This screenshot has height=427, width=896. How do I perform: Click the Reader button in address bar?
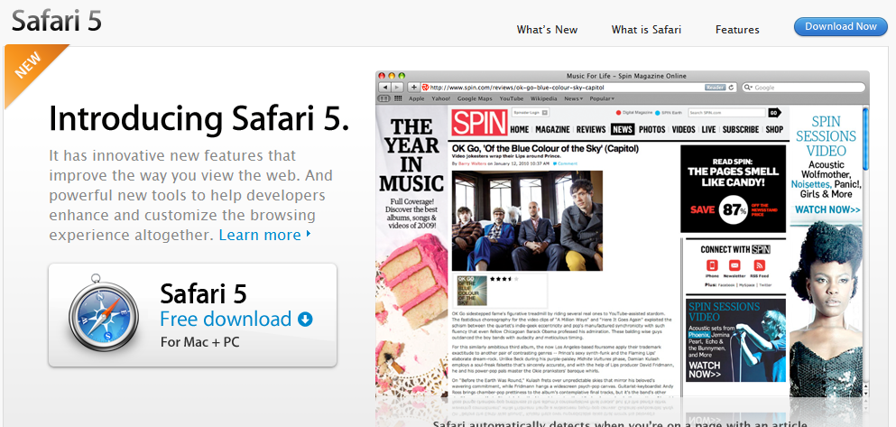(715, 88)
